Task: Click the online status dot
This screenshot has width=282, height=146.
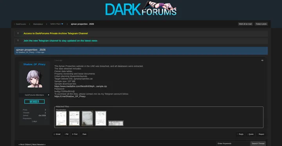Action: pos(49,95)
